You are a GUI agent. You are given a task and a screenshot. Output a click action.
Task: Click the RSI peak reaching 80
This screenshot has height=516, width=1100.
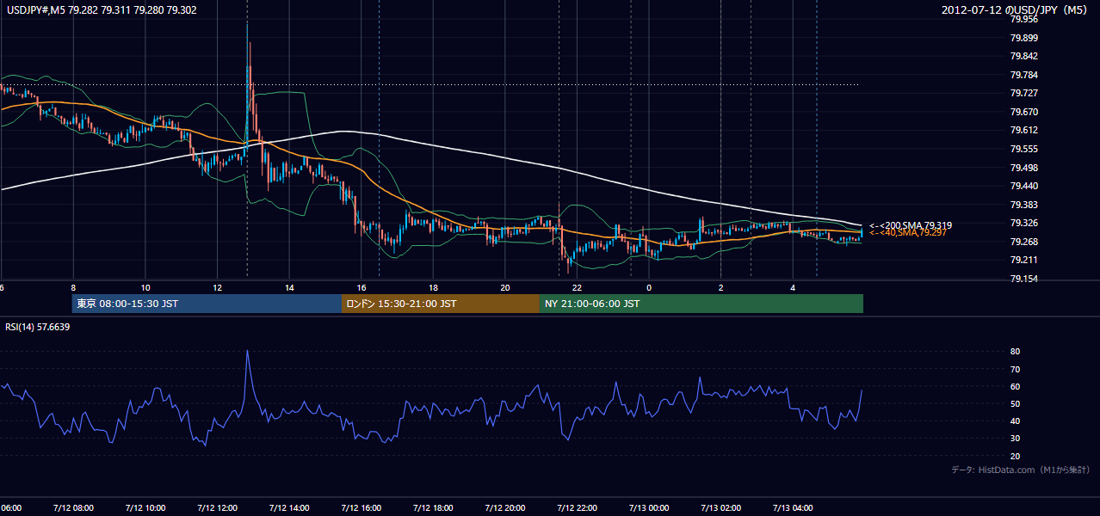pyautogui.click(x=247, y=352)
